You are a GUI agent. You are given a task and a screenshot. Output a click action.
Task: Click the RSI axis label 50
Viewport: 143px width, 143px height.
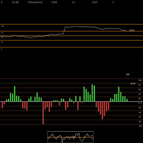[2, 37]
